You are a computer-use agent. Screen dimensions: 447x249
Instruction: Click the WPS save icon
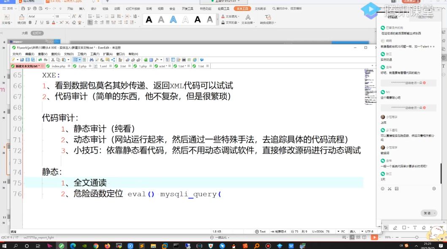pos(23,8)
